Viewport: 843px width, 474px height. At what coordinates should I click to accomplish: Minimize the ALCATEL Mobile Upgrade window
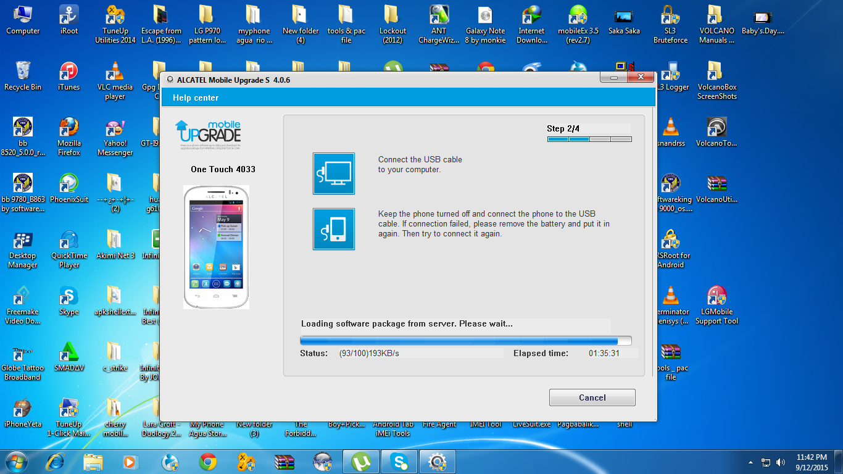613,77
